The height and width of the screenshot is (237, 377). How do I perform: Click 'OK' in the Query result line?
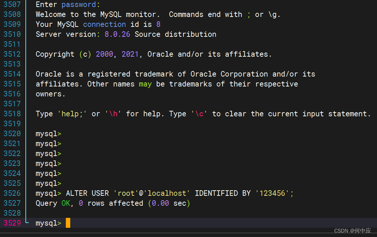[66, 203]
